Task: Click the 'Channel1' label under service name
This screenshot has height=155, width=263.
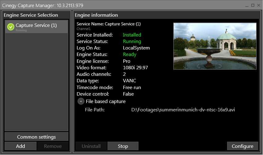Action: click(x=83, y=29)
